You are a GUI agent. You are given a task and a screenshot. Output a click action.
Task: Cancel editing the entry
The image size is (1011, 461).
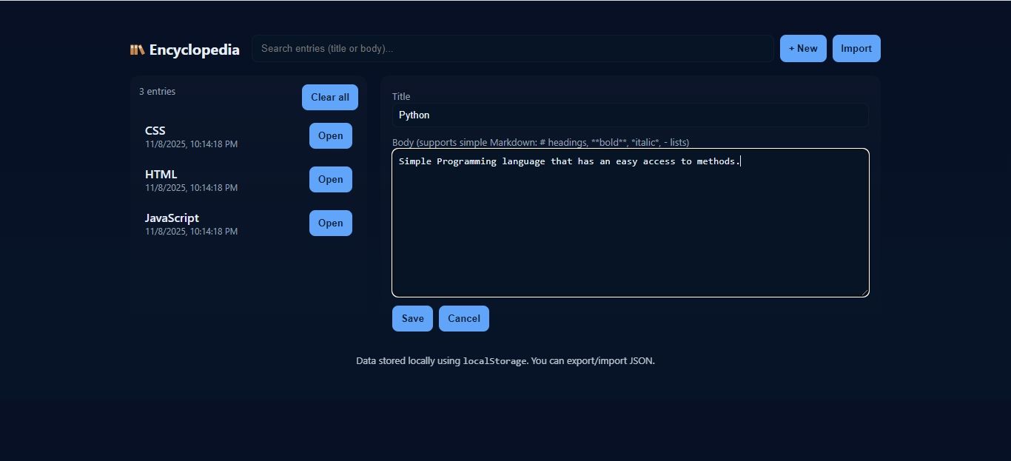tap(464, 319)
